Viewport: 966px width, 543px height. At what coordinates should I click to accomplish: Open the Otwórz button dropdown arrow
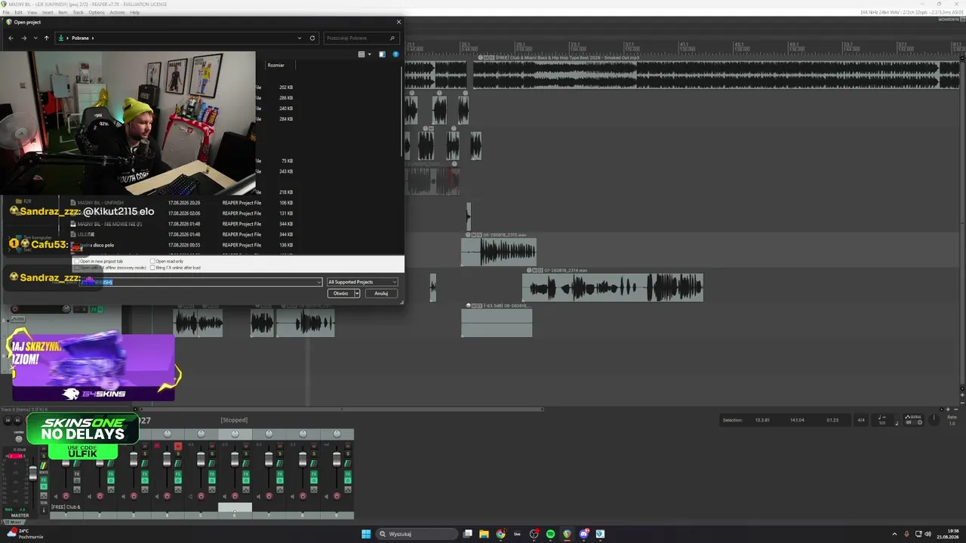point(357,293)
